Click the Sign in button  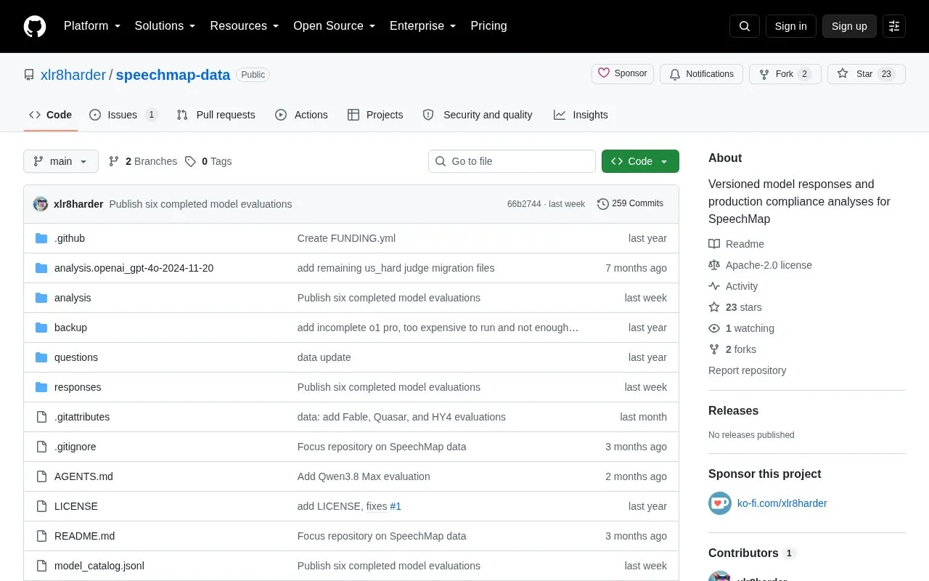[790, 26]
